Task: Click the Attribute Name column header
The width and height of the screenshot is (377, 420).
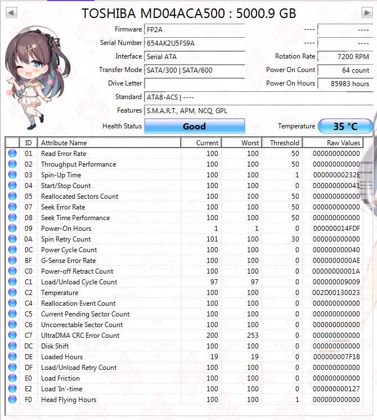Action: [109, 143]
